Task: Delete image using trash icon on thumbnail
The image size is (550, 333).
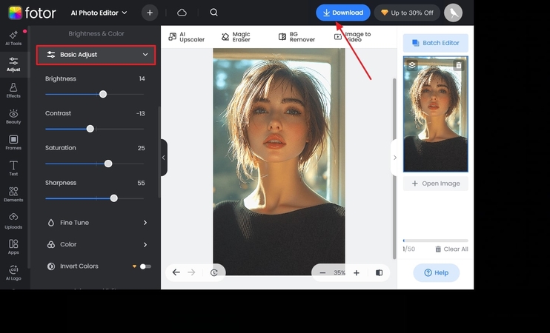Action: click(x=458, y=65)
